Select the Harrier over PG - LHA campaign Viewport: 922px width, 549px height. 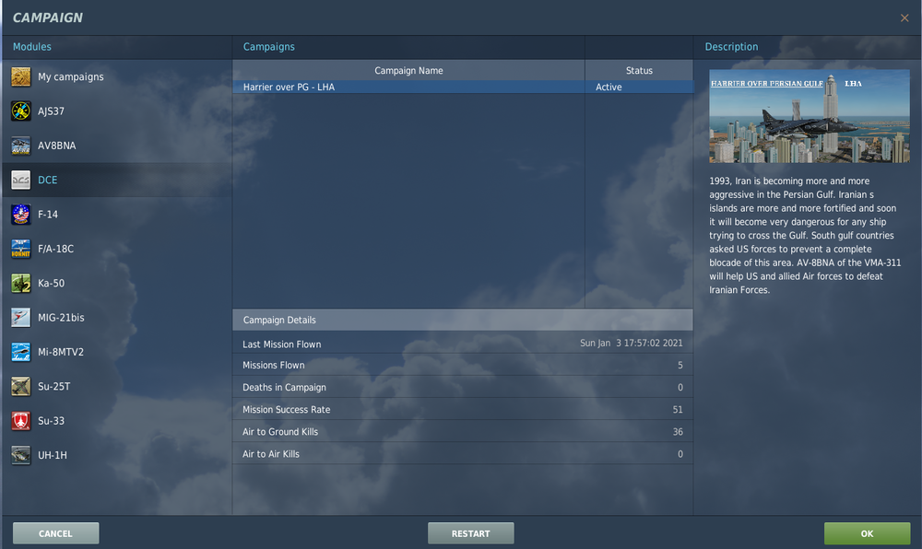pyautogui.click(x=408, y=87)
